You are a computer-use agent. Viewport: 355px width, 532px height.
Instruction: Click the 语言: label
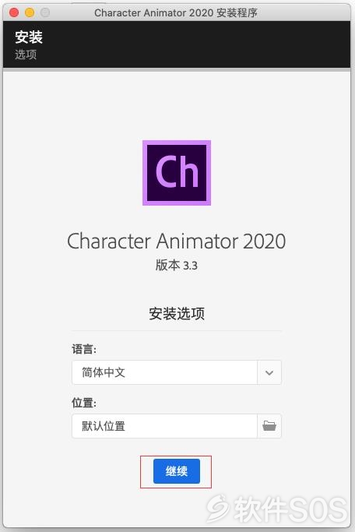coord(84,349)
